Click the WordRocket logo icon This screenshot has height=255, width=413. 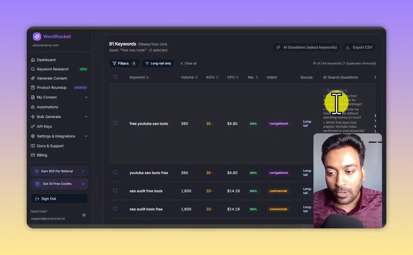[x=37, y=36]
